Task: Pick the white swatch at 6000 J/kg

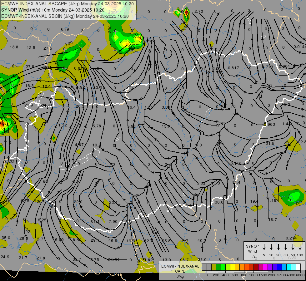Action: 298,267
